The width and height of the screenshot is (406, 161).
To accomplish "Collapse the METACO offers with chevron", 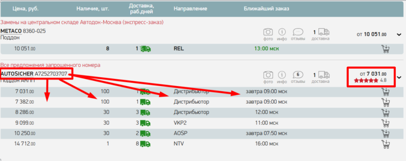I will pos(399,35).
